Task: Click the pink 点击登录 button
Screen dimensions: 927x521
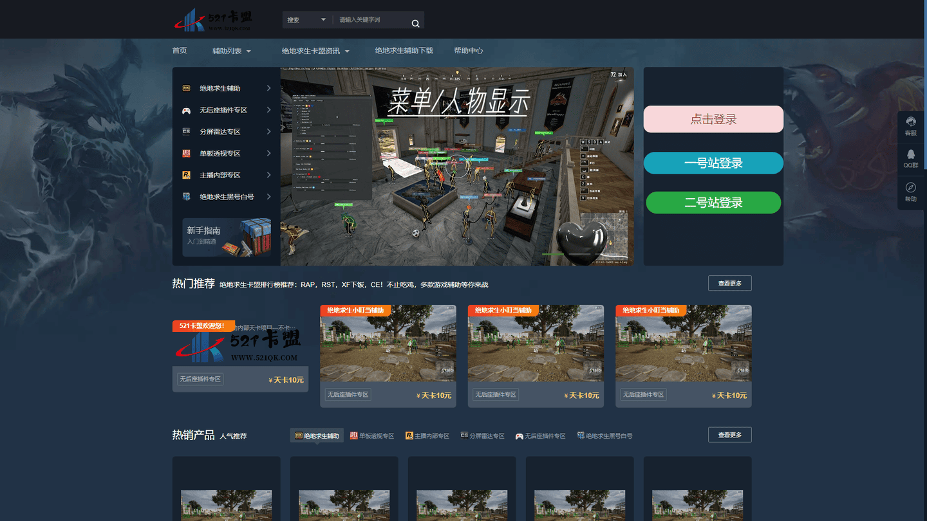Action: (x=713, y=119)
